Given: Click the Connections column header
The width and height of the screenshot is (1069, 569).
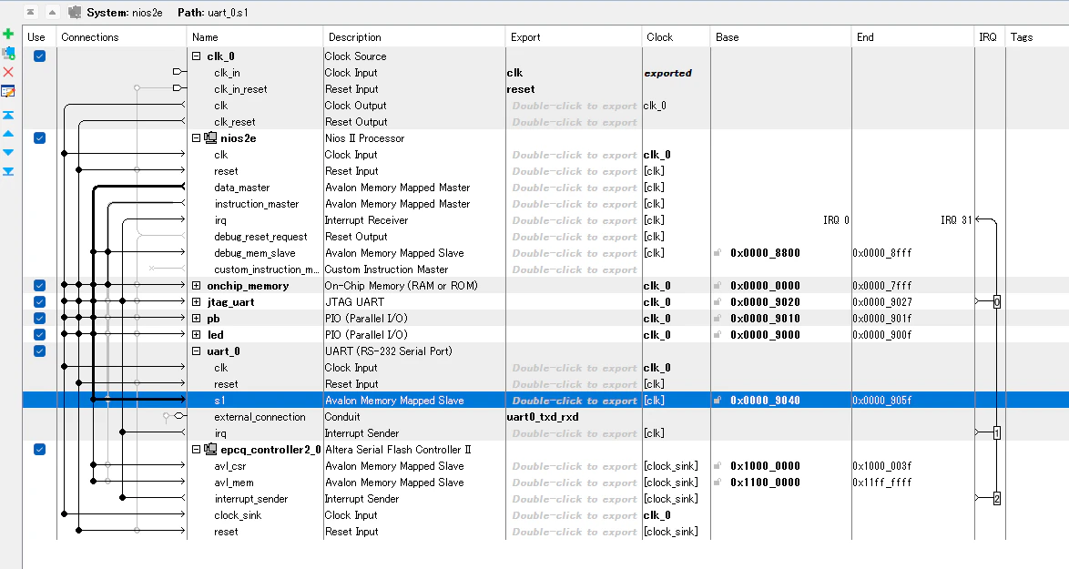Looking at the screenshot, I should (x=121, y=37).
